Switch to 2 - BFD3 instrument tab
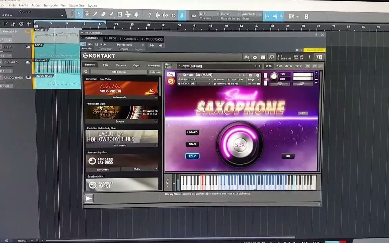 pyautogui.click(x=110, y=38)
